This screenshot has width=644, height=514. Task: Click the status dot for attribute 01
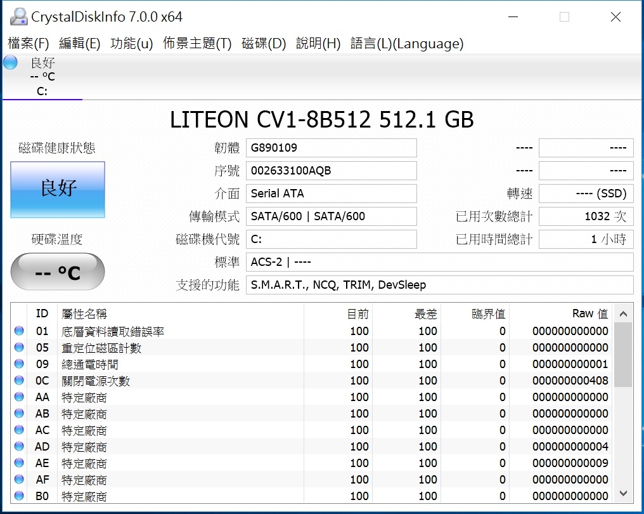pos(19,331)
